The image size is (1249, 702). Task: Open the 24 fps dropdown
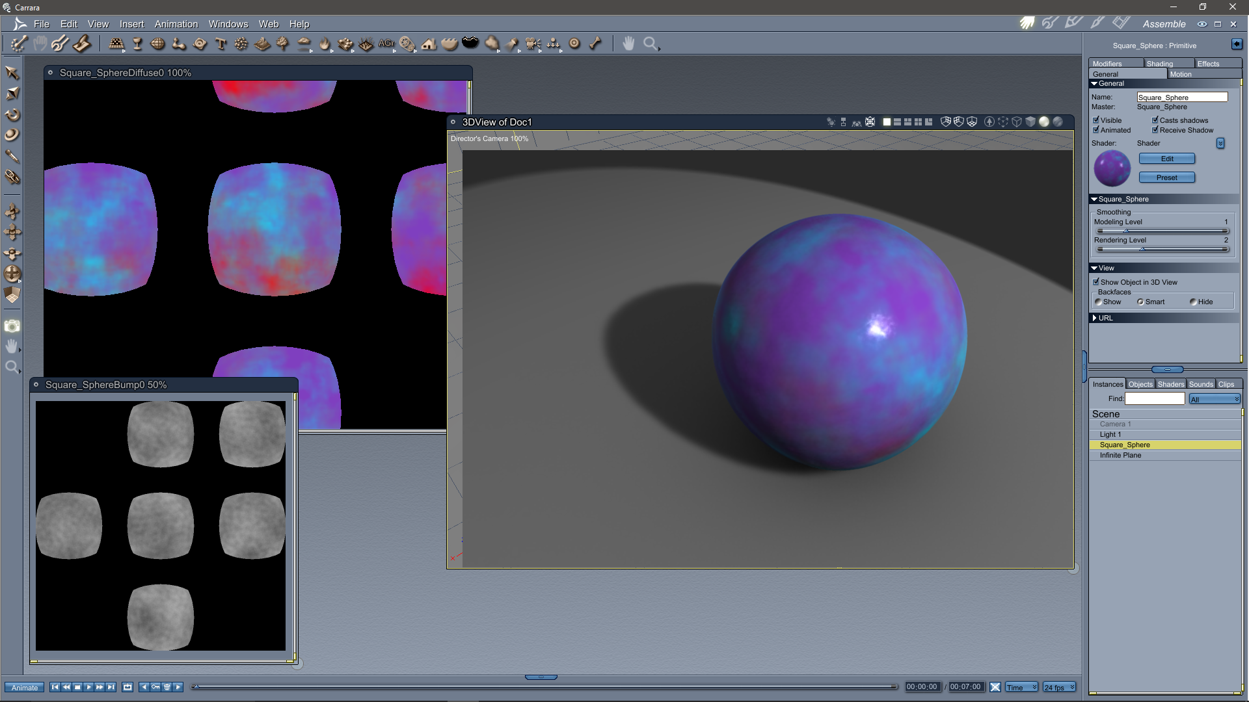click(x=1060, y=687)
